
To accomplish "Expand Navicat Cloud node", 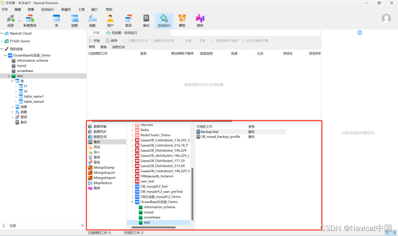I will coord(2,33).
